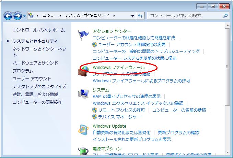Expand the breadcrumb arrow after システムとセキュリティ

click(x=114, y=16)
